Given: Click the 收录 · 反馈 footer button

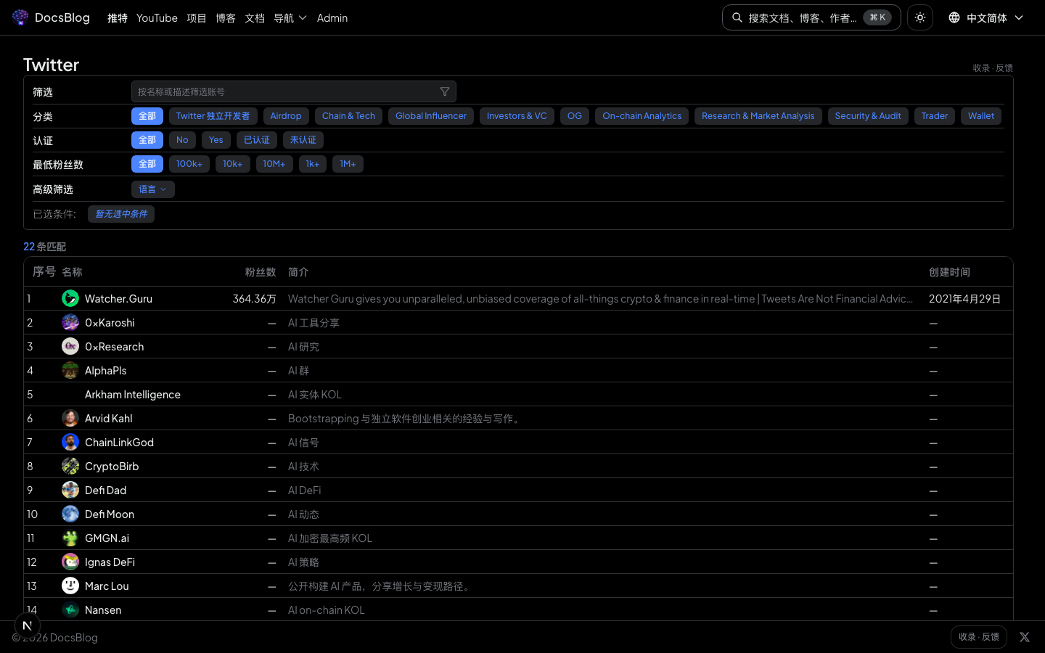Looking at the screenshot, I should 978,637.
